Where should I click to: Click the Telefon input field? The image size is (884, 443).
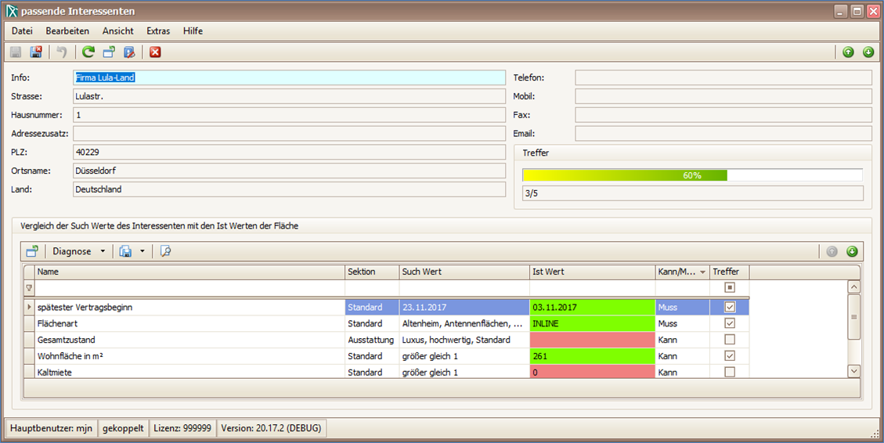point(723,77)
